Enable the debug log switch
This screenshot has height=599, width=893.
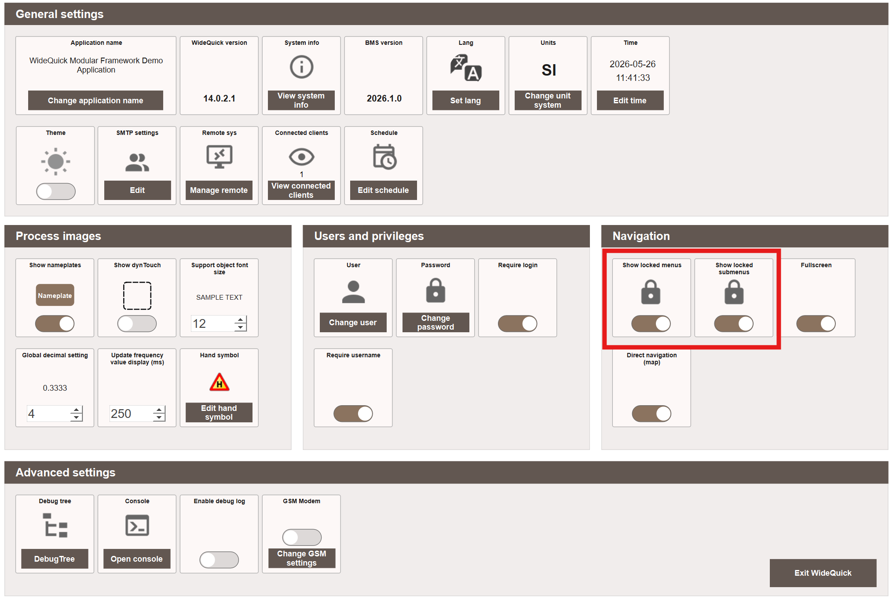[x=219, y=560]
